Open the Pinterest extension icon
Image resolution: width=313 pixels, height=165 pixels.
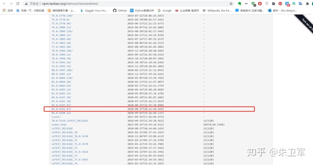tap(280, 3)
